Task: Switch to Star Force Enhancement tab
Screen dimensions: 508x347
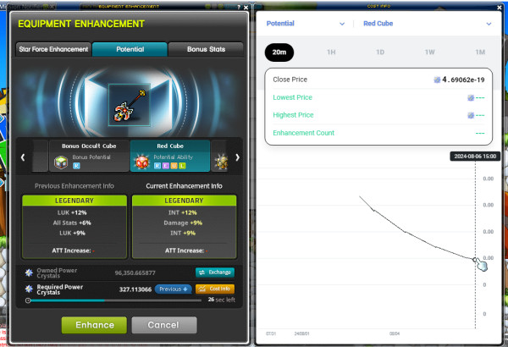Action: (x=53, y=49)
